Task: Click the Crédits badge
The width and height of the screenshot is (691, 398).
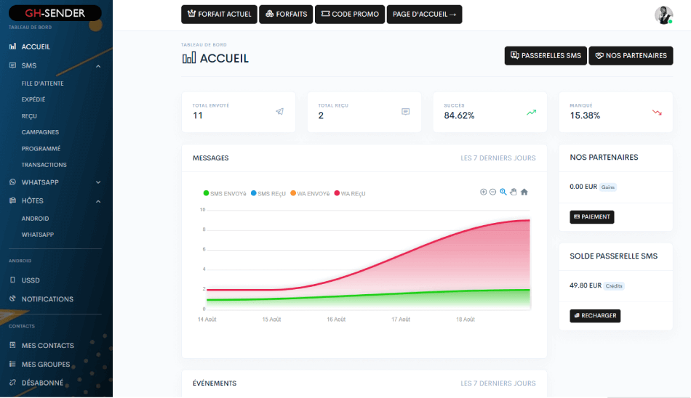Action: (x=614, y=285)
